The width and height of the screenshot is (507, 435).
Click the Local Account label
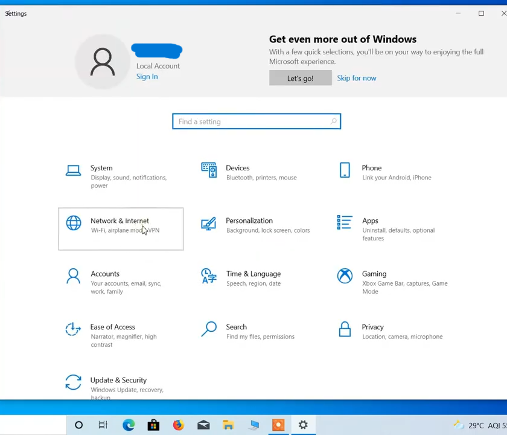click(x=158, y=66)
